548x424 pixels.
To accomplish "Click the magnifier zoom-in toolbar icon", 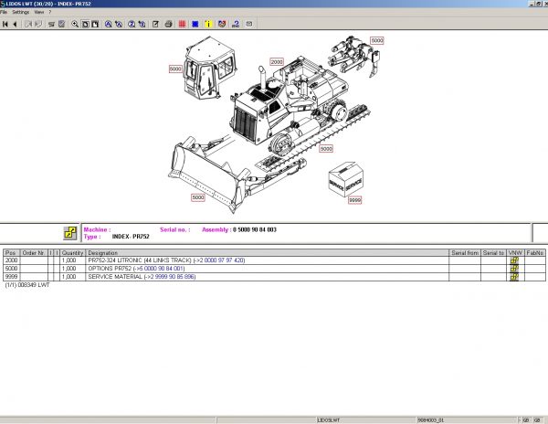I will click(x=75, y=24).
